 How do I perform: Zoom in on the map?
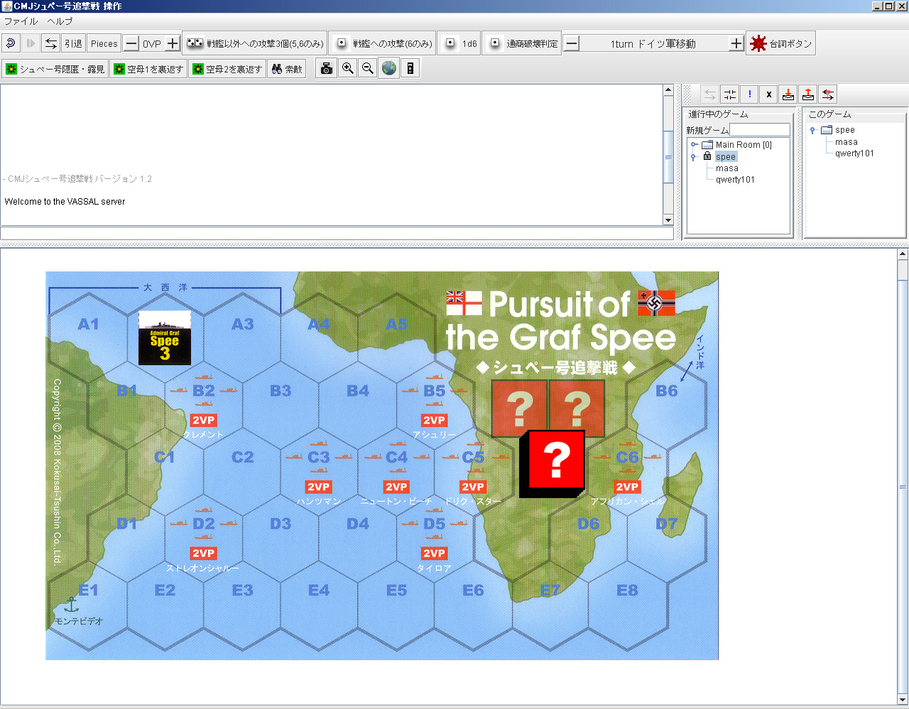pyautogui.click(x=347, y=69)
